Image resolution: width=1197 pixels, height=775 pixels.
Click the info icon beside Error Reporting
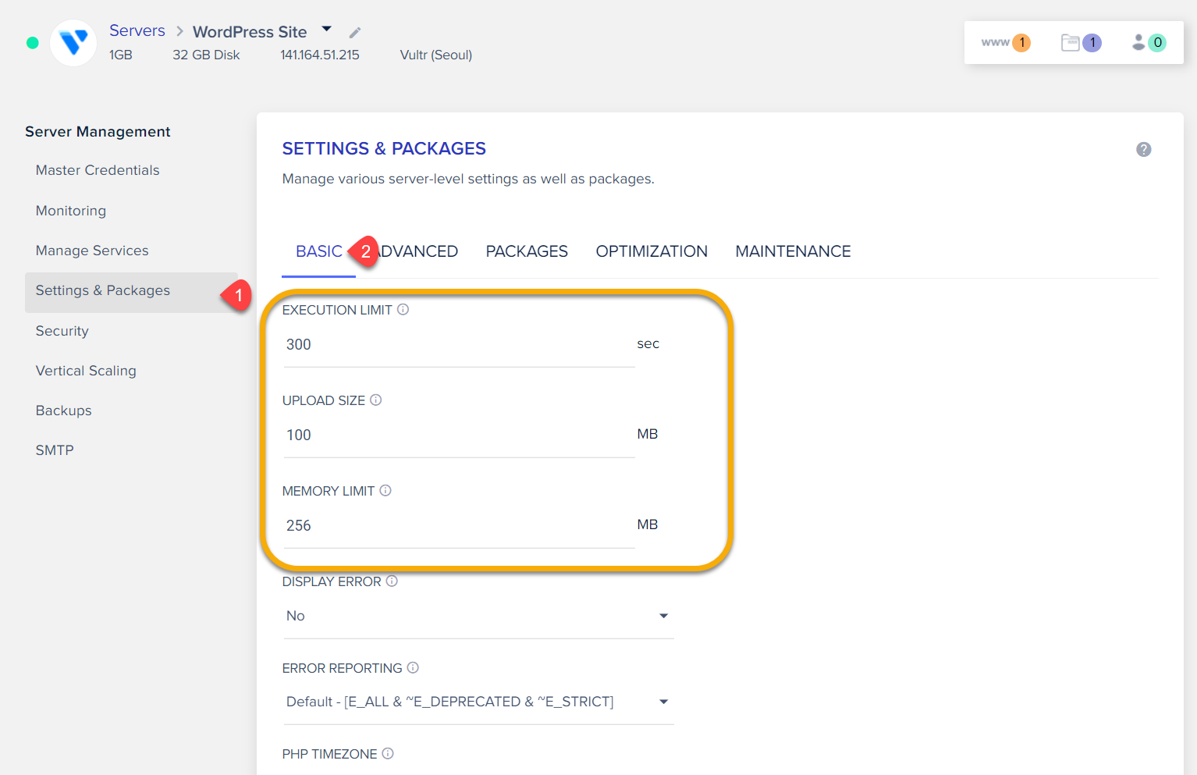click(413, 667)
